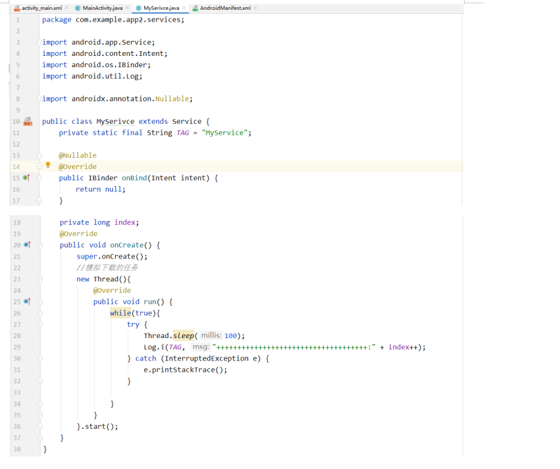Click the 'index' field on line 18
This screenshot has width=560, height=469.
tap(124, 222)
